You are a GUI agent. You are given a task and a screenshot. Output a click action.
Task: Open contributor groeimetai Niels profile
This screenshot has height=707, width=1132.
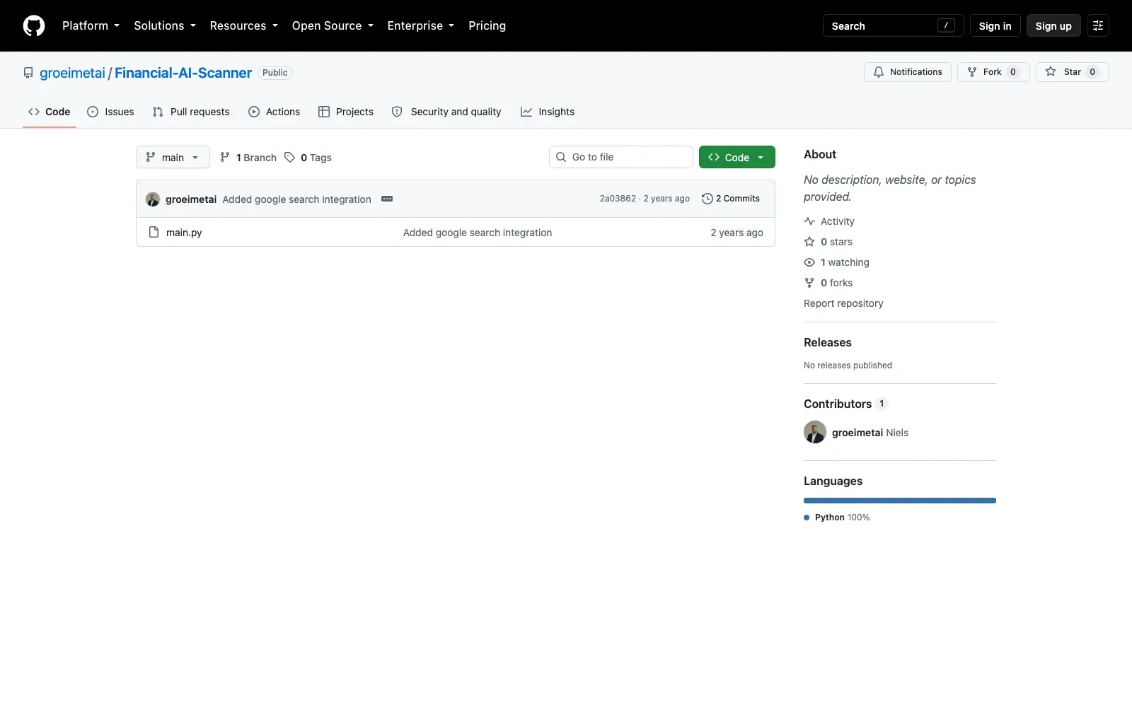pos(870,433)
